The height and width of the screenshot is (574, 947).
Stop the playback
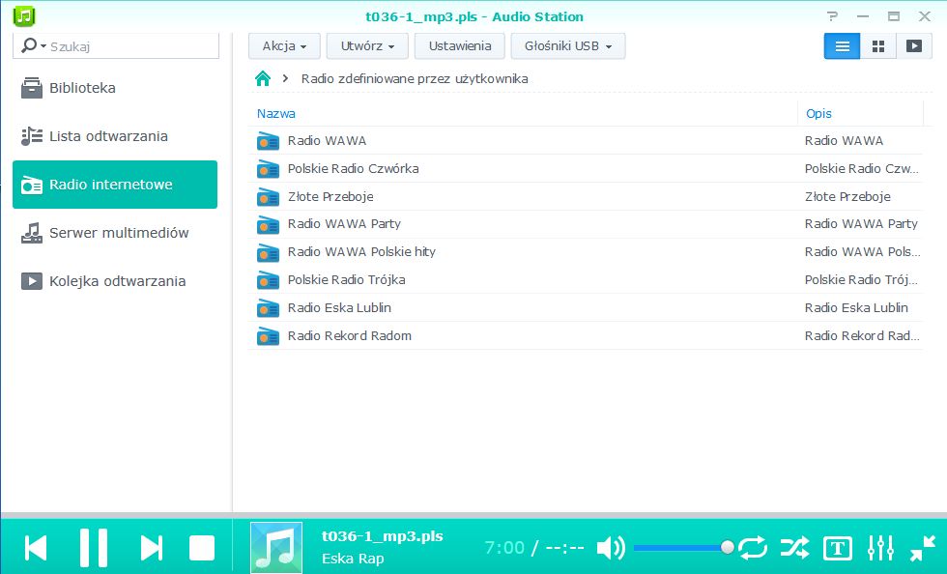202,548
